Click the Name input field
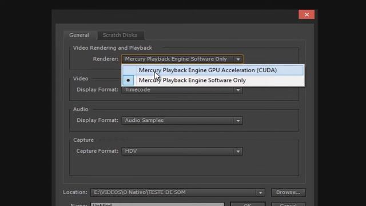Image resolution: width=366 pixels, height=206 pixels. point(158,204)
